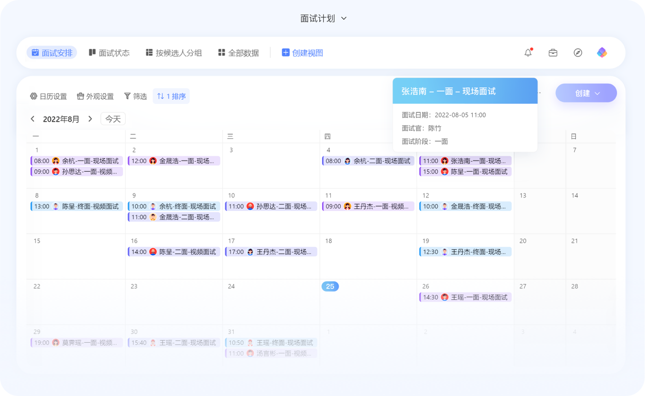Open 08:00 余杭-一面-现场面试 event
This screenshot has height=396, width=645.
click(77, 161)
